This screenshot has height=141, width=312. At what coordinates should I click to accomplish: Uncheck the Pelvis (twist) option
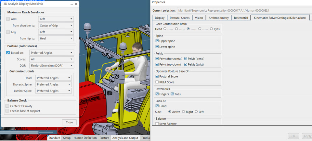coord(186,64)
